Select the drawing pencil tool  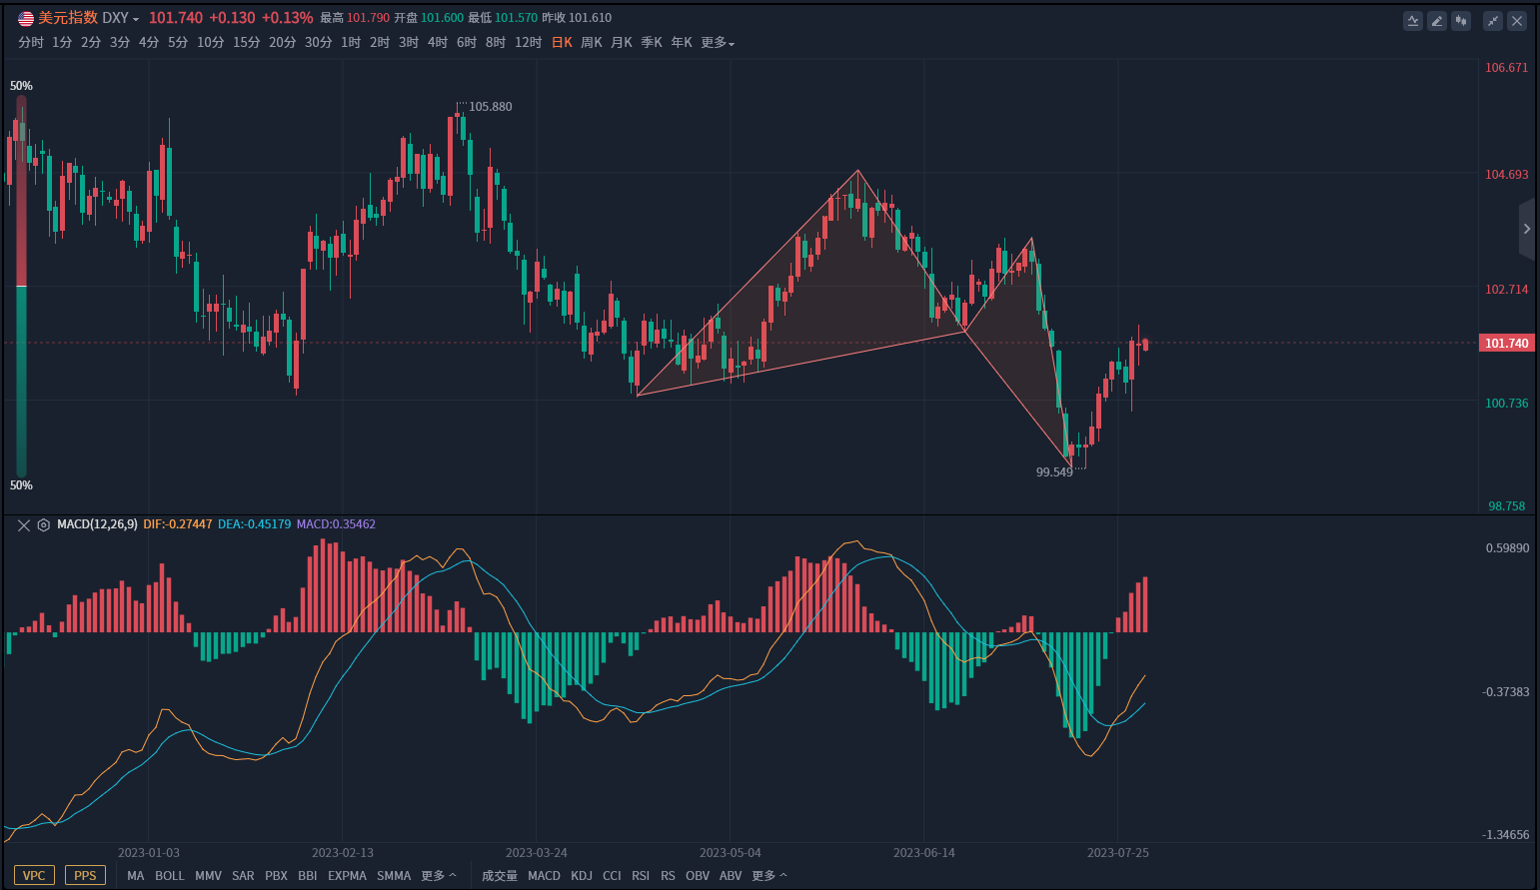pos(1437,20)
